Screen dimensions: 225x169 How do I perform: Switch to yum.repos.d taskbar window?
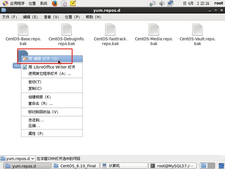[27, 166]
